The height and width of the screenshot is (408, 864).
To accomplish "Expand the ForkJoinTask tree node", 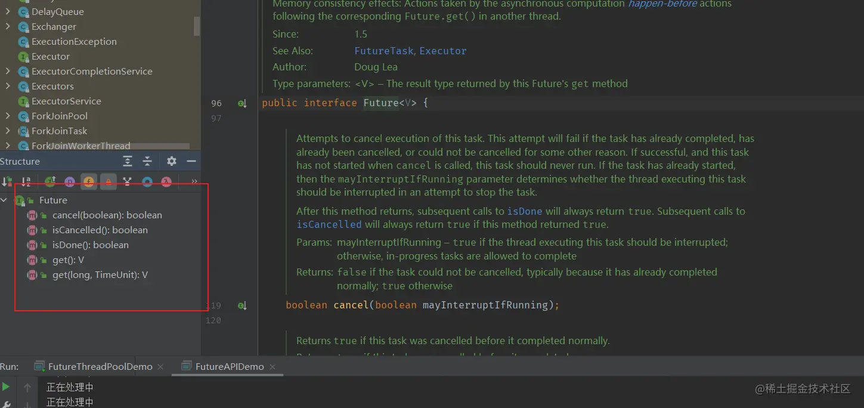I will click(7, 131).
